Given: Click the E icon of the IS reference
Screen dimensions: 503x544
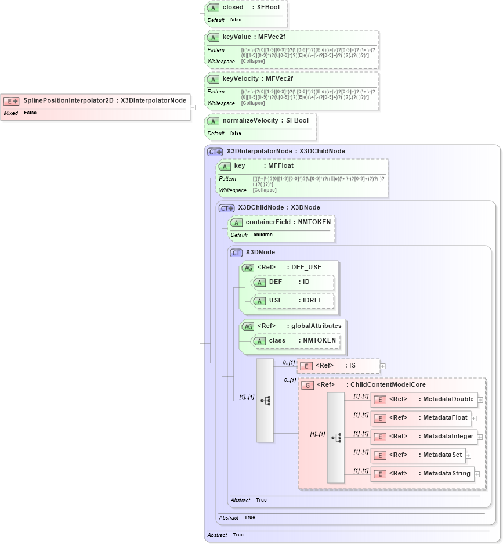Looking at the screenshot, I should pos(306,366).
